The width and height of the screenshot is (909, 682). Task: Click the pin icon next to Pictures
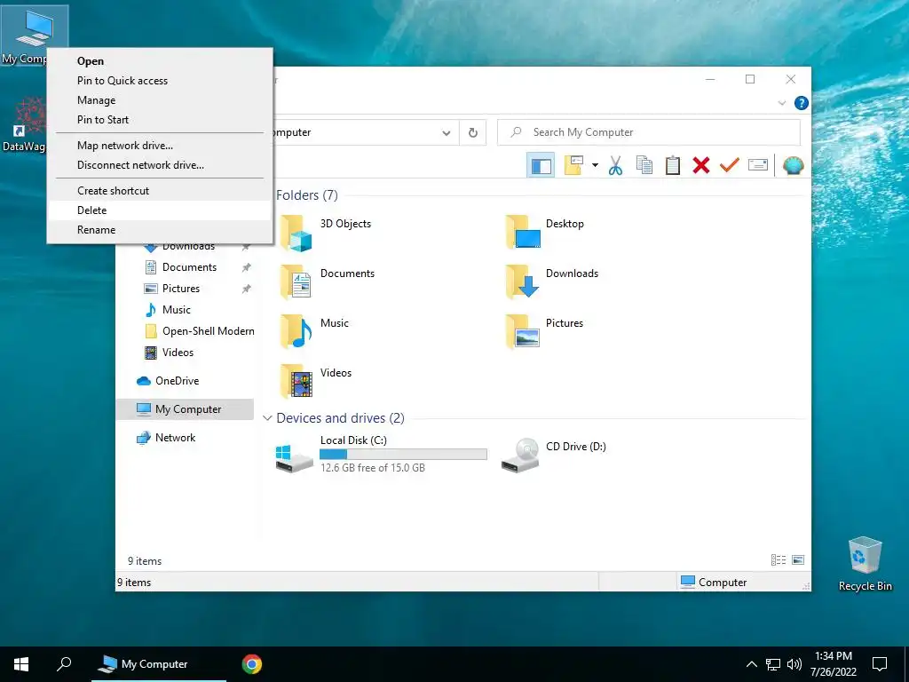(x=247, y=289)
